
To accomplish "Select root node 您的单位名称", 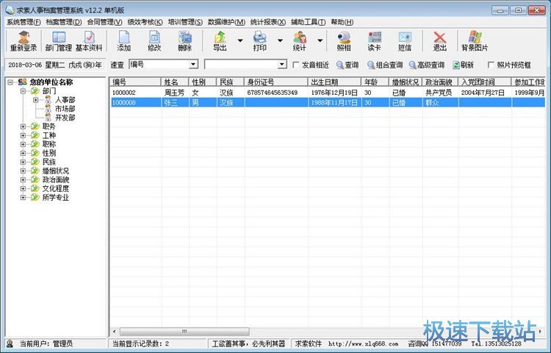I will pyautogui.click(x=51, y=82).
